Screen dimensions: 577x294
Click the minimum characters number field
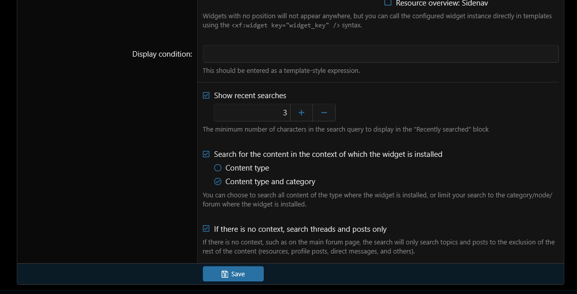(252, 113)
